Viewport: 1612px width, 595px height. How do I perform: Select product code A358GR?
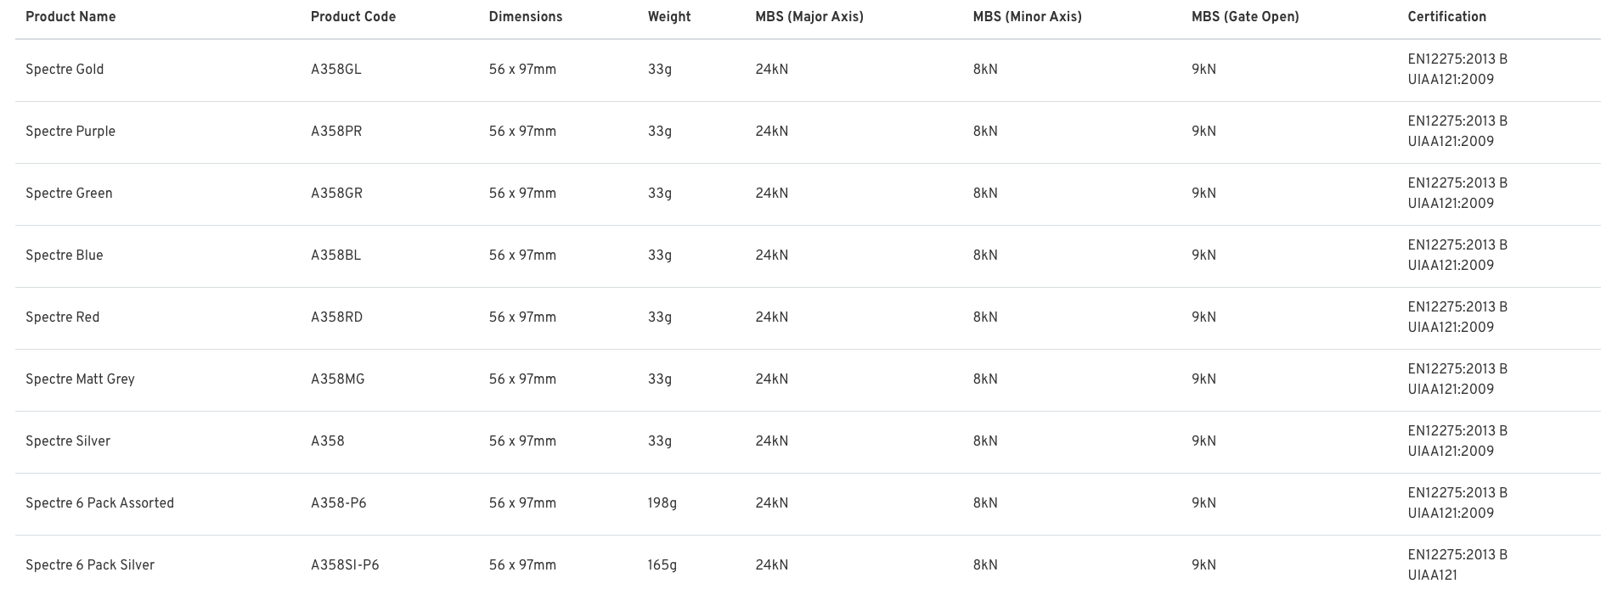336,194
